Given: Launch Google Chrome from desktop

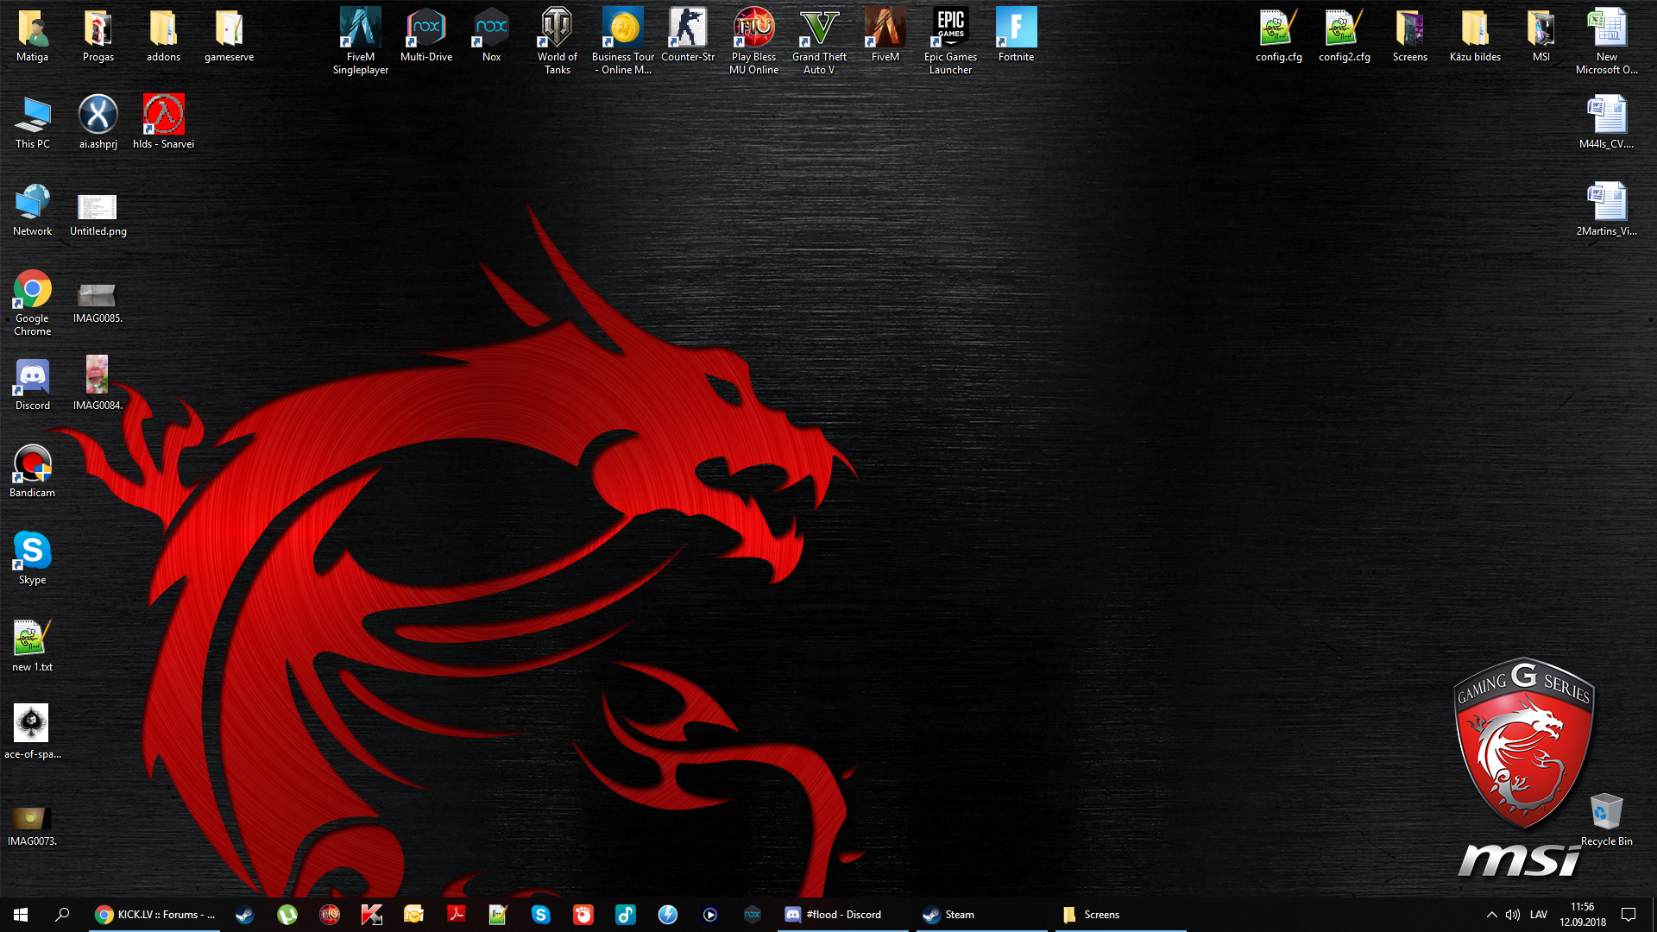Looking at the screenshot, I should [32, 303].
